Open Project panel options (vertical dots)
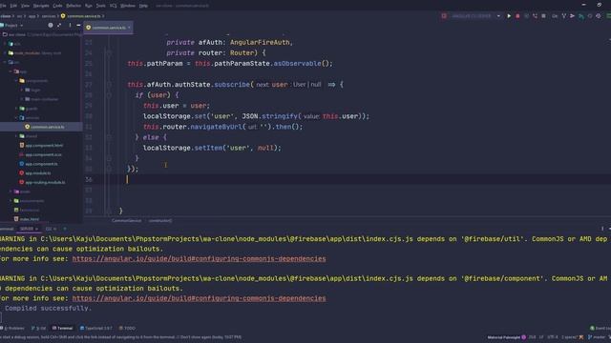Image resolution: width=611 pixels, height=343 pixels. tap(70, 26)
